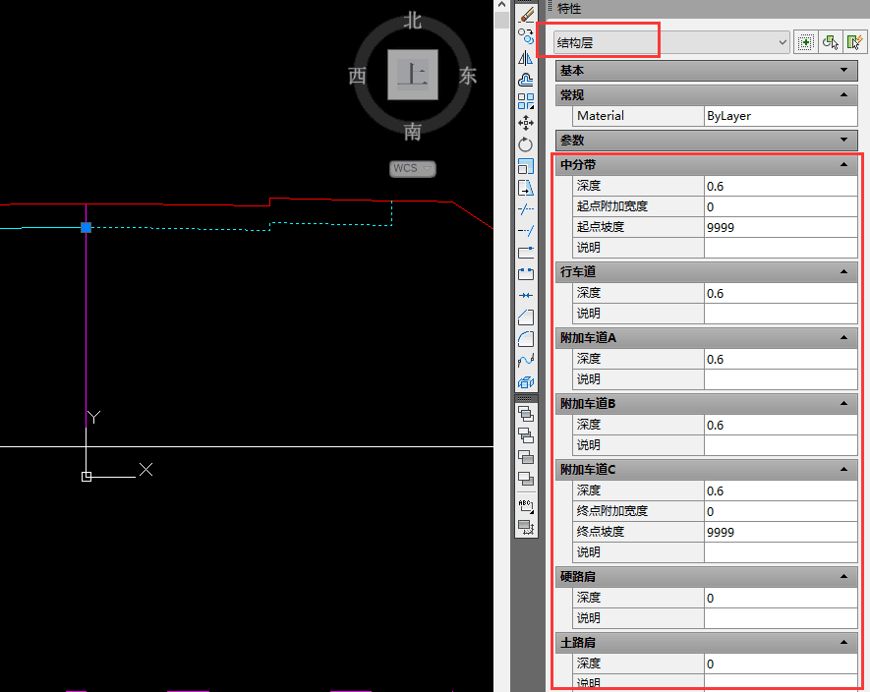Collapse the 中分带 parameter group
Image resolution: width=870 pixels, height=692 pixels.
click(843, 165)
